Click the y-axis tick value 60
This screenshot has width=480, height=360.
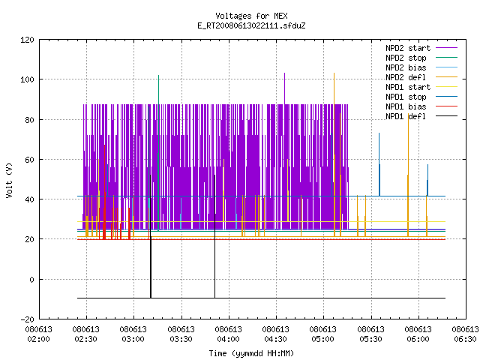pos(29,160)
